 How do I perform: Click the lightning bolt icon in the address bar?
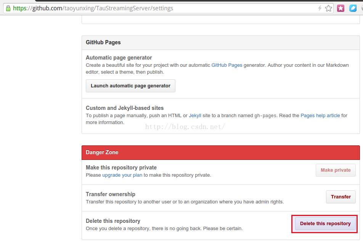coord(320,8)
